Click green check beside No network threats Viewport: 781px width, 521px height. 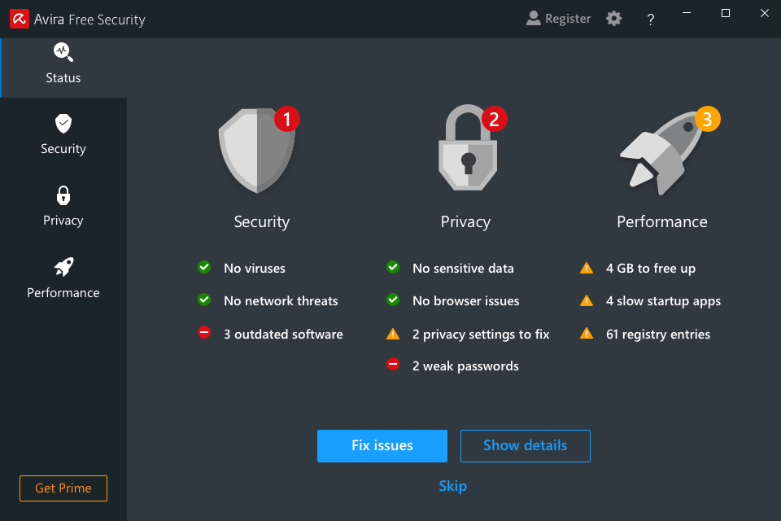(204, 300)
